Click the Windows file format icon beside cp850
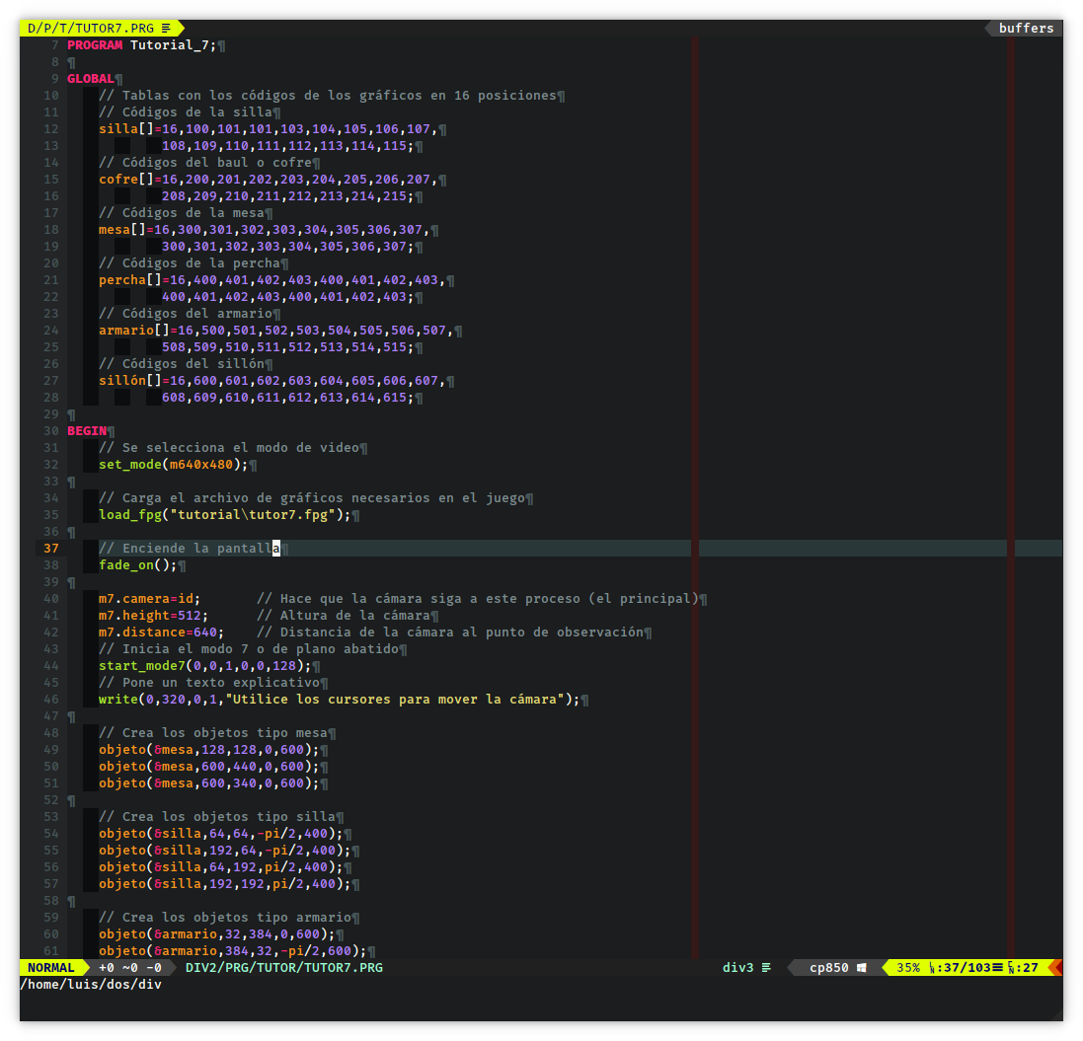The height and width of the screenshot is (1041, 1083). click(x=861, y=968)
